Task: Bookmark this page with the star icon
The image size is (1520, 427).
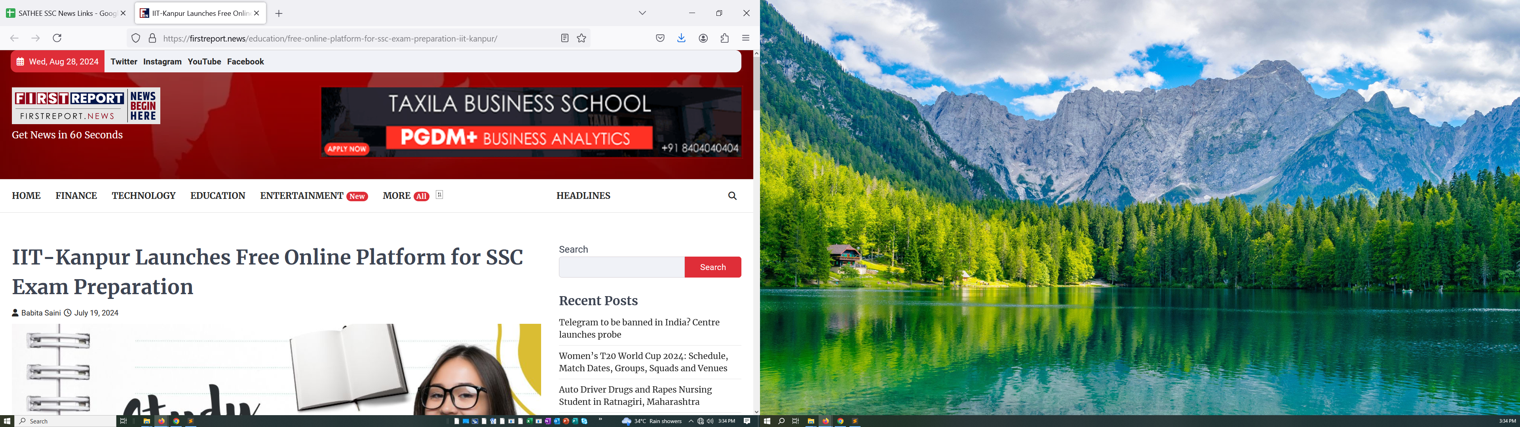Action: click(582, 38)
